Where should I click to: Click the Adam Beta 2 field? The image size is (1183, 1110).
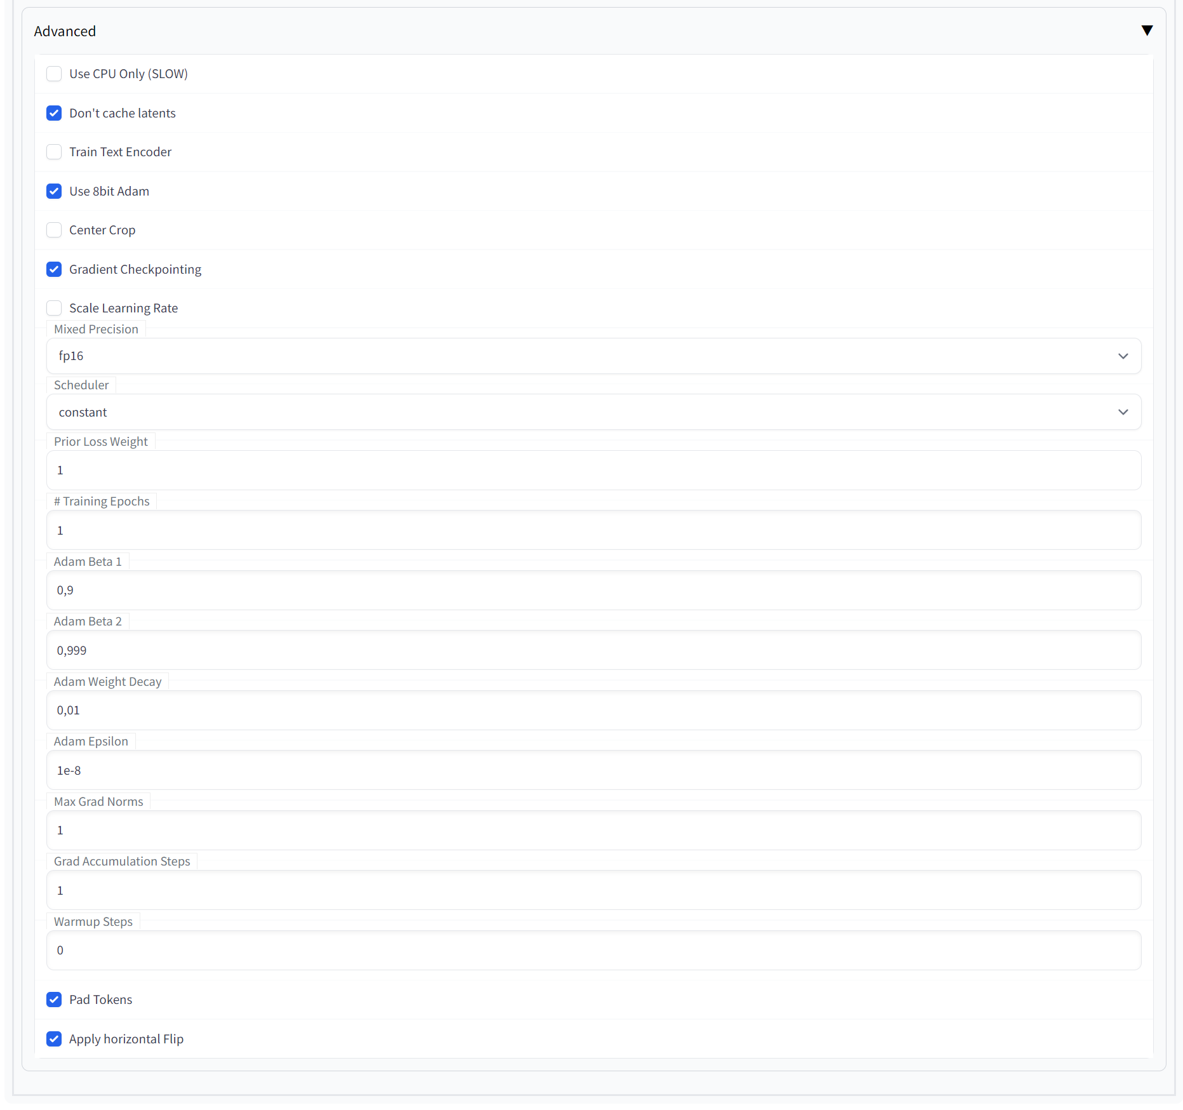click(x=594, y=650)
